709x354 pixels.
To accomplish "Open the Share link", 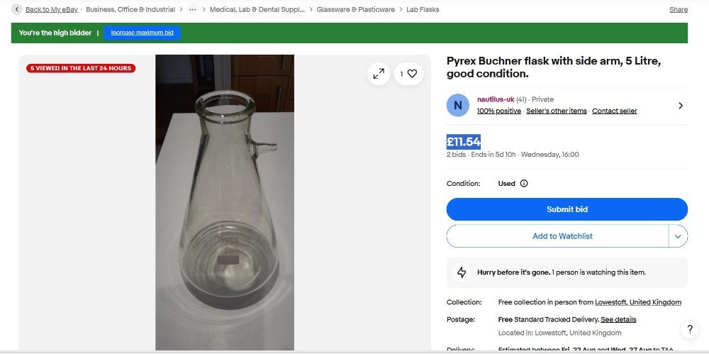I will point(679,10).
